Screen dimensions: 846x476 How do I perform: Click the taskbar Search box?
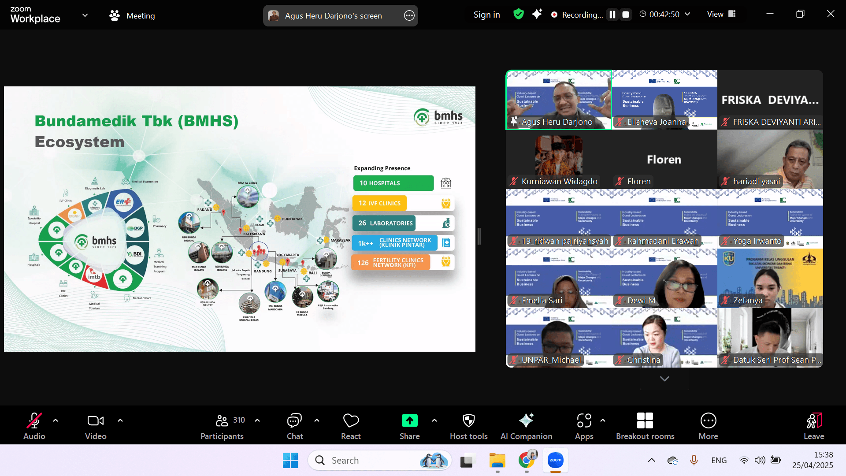[x=380, y=461]
